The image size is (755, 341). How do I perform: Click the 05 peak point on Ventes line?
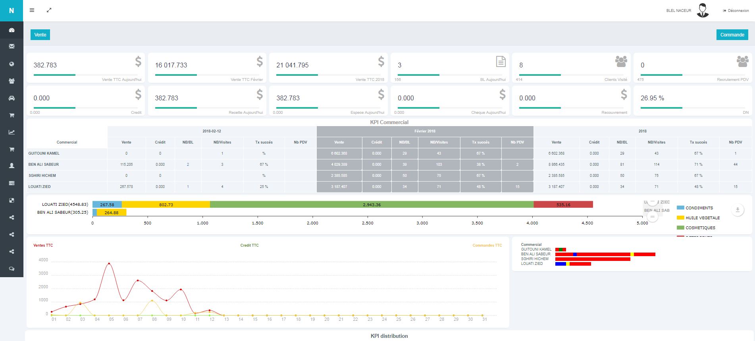pos(109,263)
